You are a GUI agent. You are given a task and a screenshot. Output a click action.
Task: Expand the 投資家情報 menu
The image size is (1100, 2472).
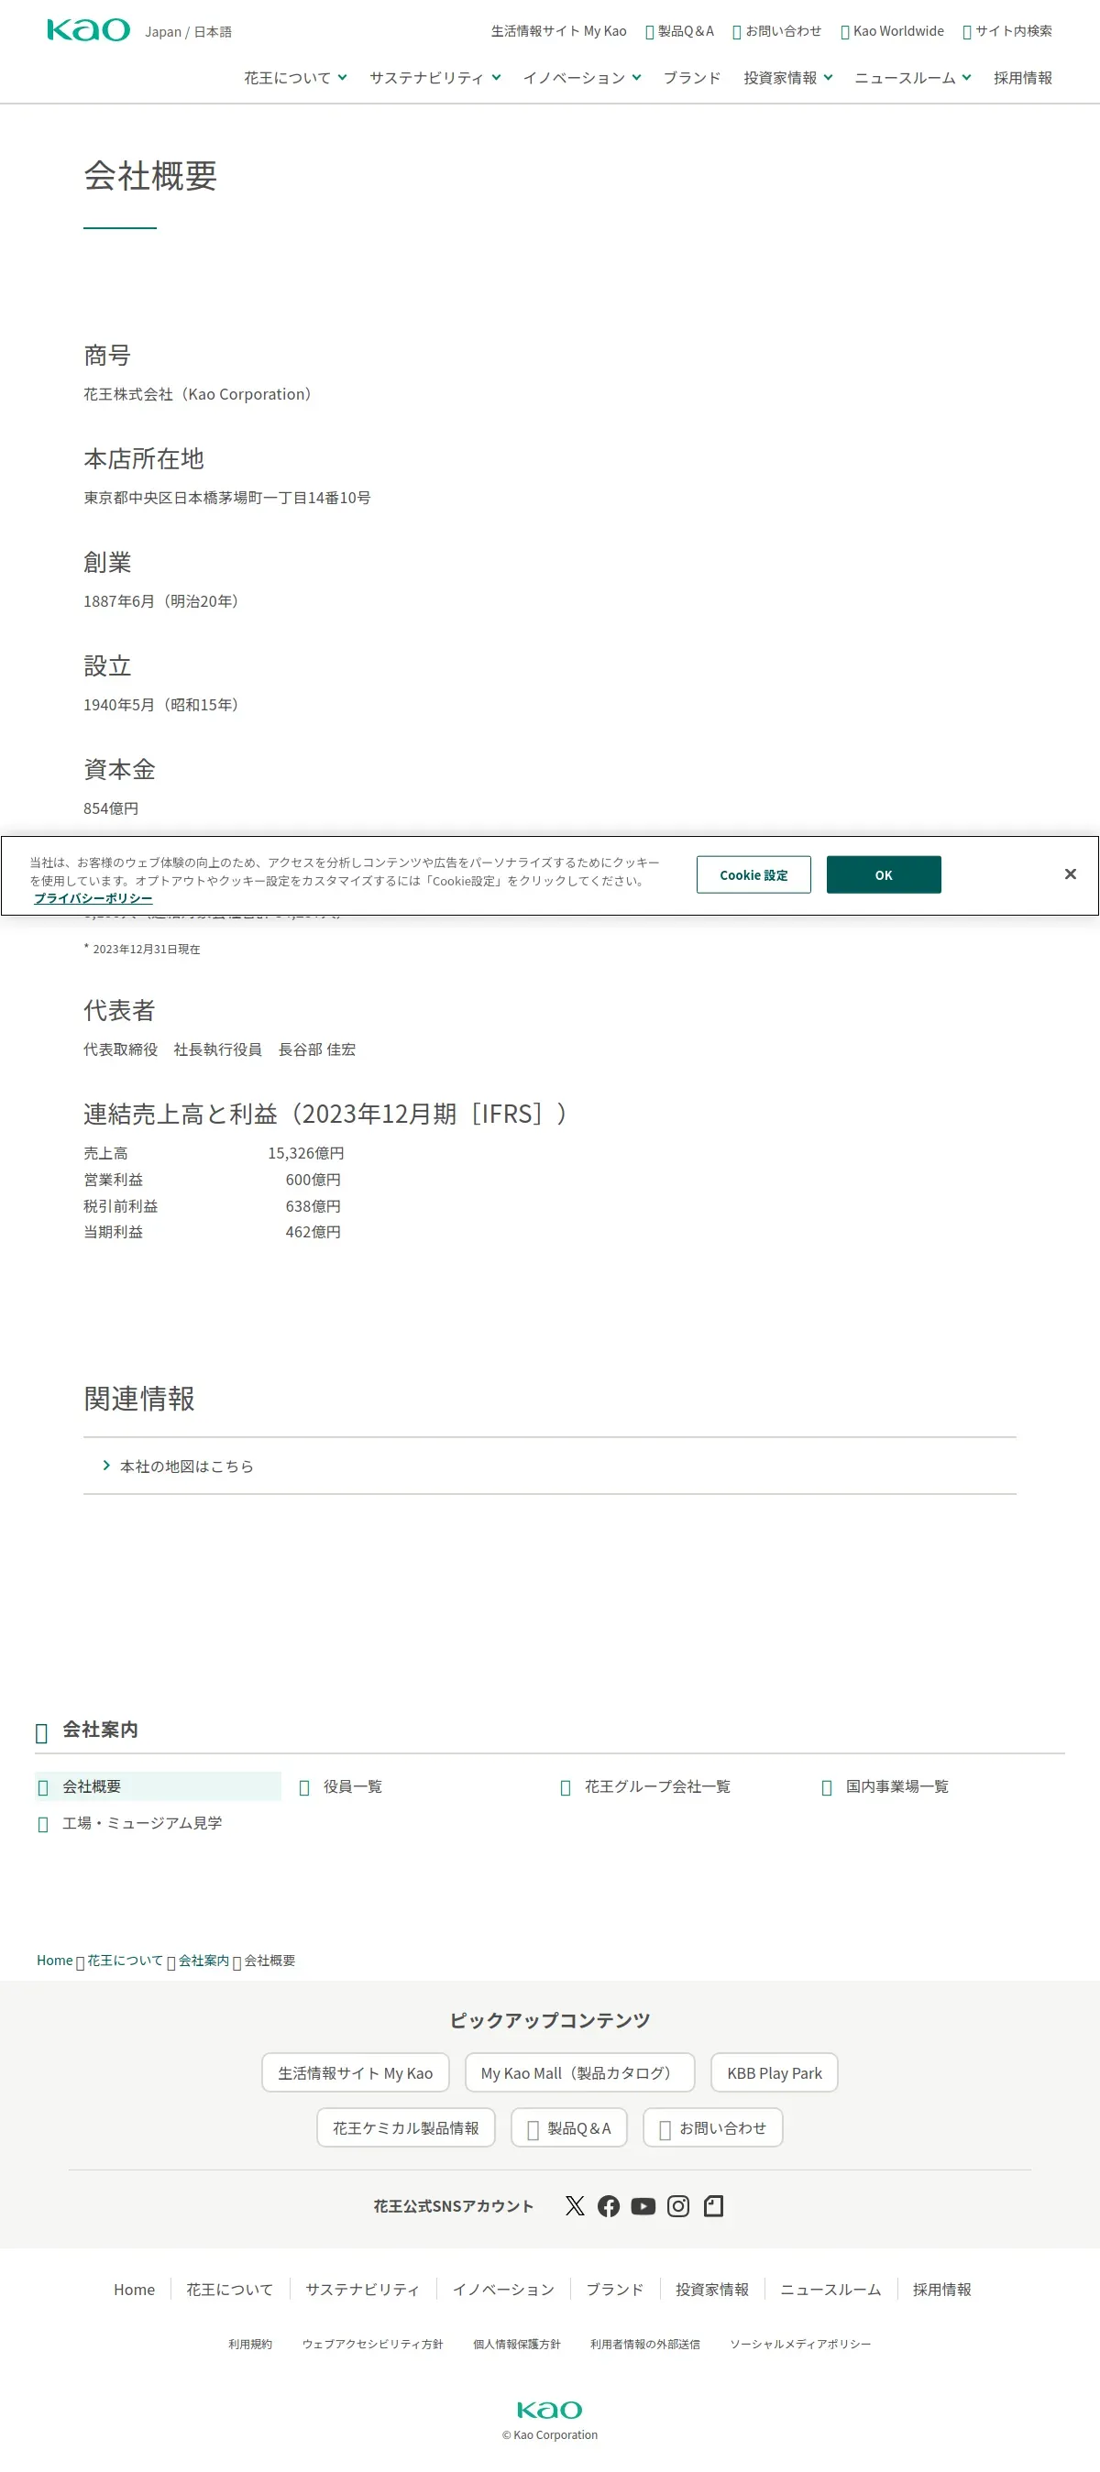(788, 78)
